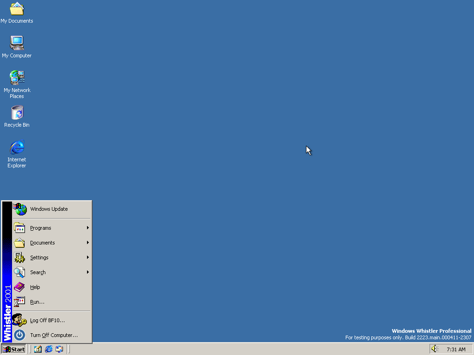Image resolution: width=474 pixels, height=355 pixels.
Task: Expand the Settings submenu arrow
Action: [x=87, y=257]
